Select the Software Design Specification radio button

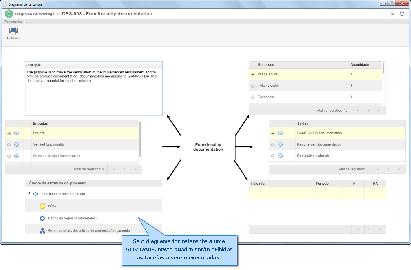coord(9,156)
